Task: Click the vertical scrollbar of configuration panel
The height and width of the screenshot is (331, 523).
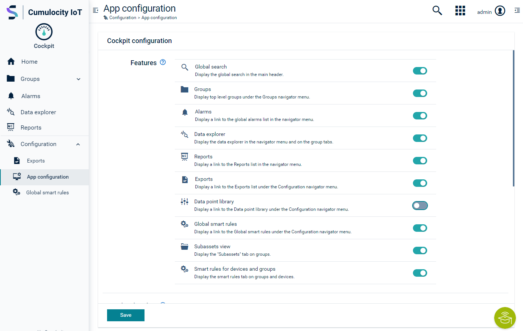Action: [x=514, y=118]
